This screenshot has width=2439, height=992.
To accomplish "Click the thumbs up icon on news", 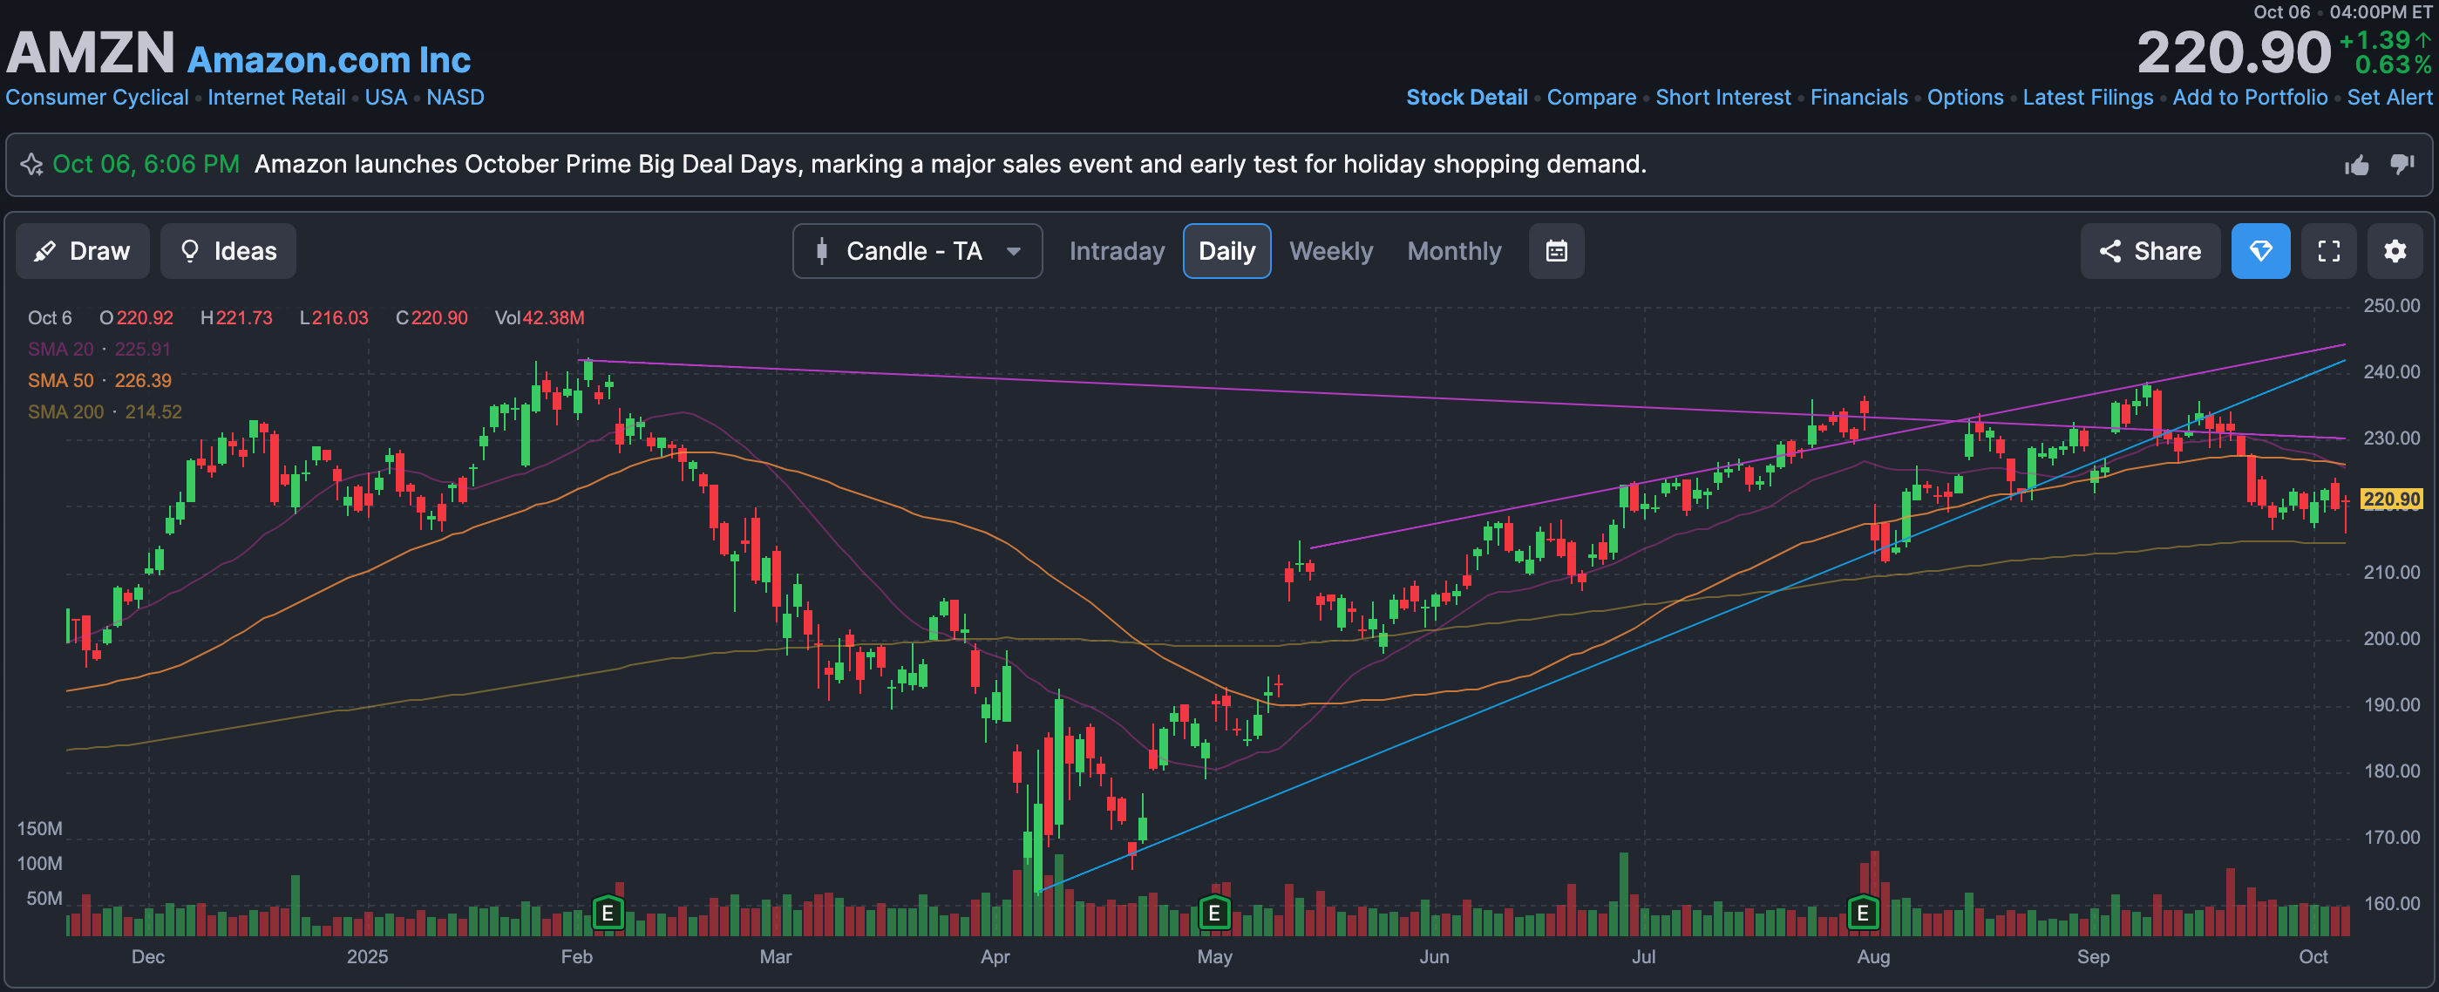I will (2357, 166).
